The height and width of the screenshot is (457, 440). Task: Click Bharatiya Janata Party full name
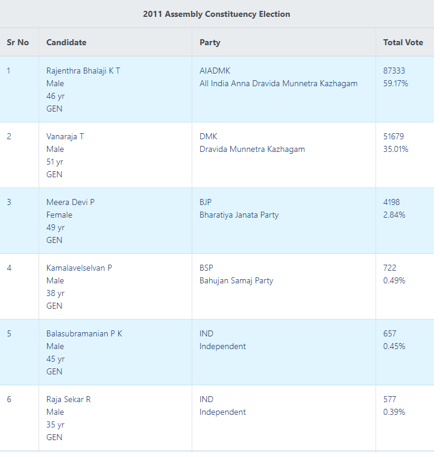pos(239,215)
